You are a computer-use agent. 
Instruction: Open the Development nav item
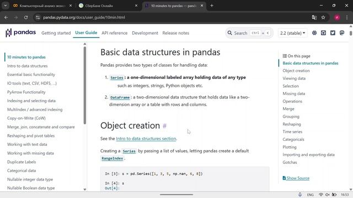pyautogui.click(x=145, y=33)
